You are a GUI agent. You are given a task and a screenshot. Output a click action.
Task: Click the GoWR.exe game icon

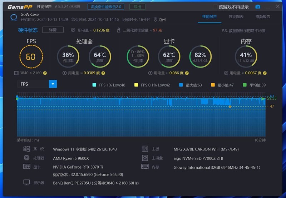(x=14, y=17)
